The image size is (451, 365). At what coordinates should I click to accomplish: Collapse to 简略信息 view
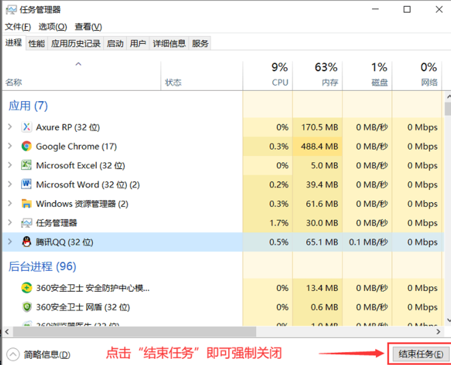click(x=39, y=355)
